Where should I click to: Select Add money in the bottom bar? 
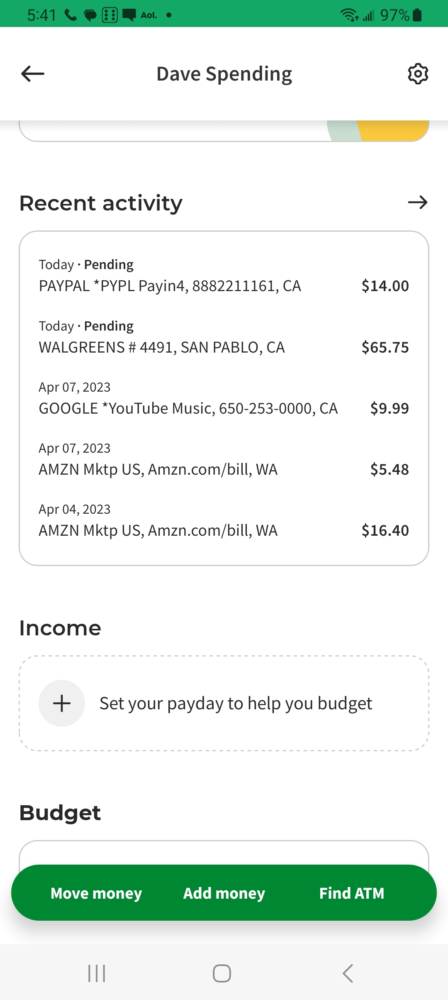pos(224,893)
